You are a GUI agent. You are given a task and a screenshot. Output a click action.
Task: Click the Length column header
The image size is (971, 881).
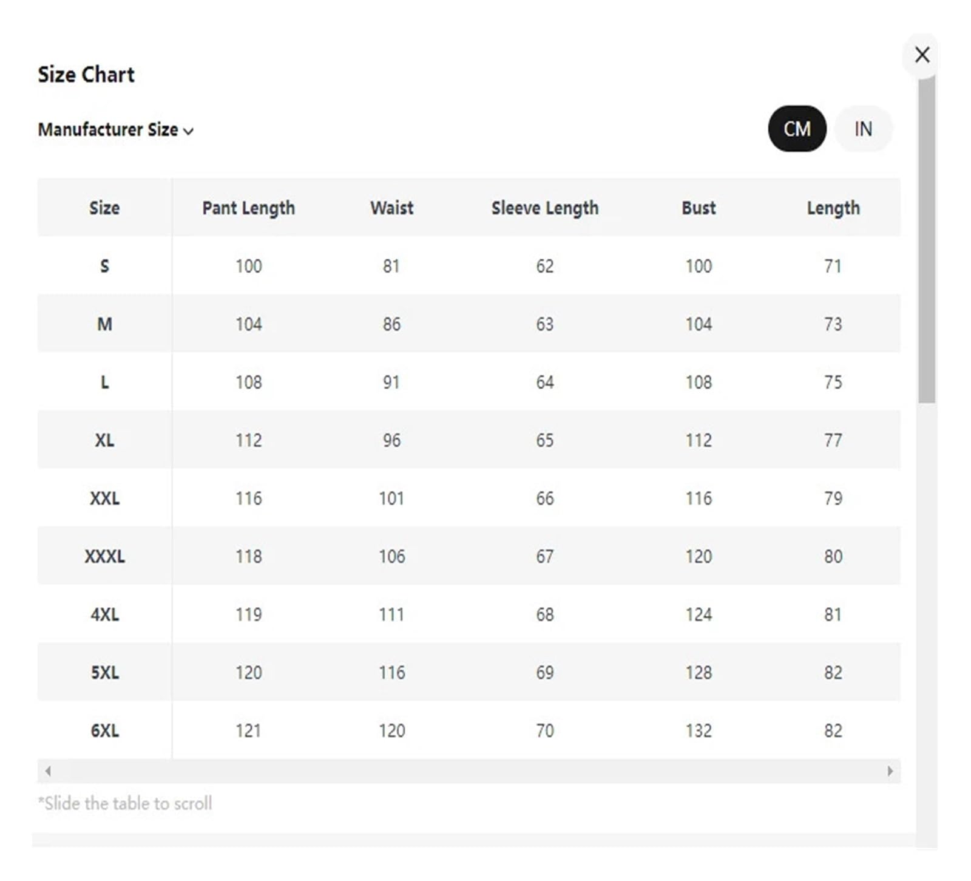point(833,208)
